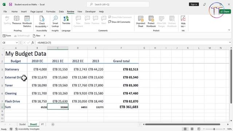Screen dimensions: 233x131
Task: Click the Form icon in quick access bar
Action: click(7, 36)
